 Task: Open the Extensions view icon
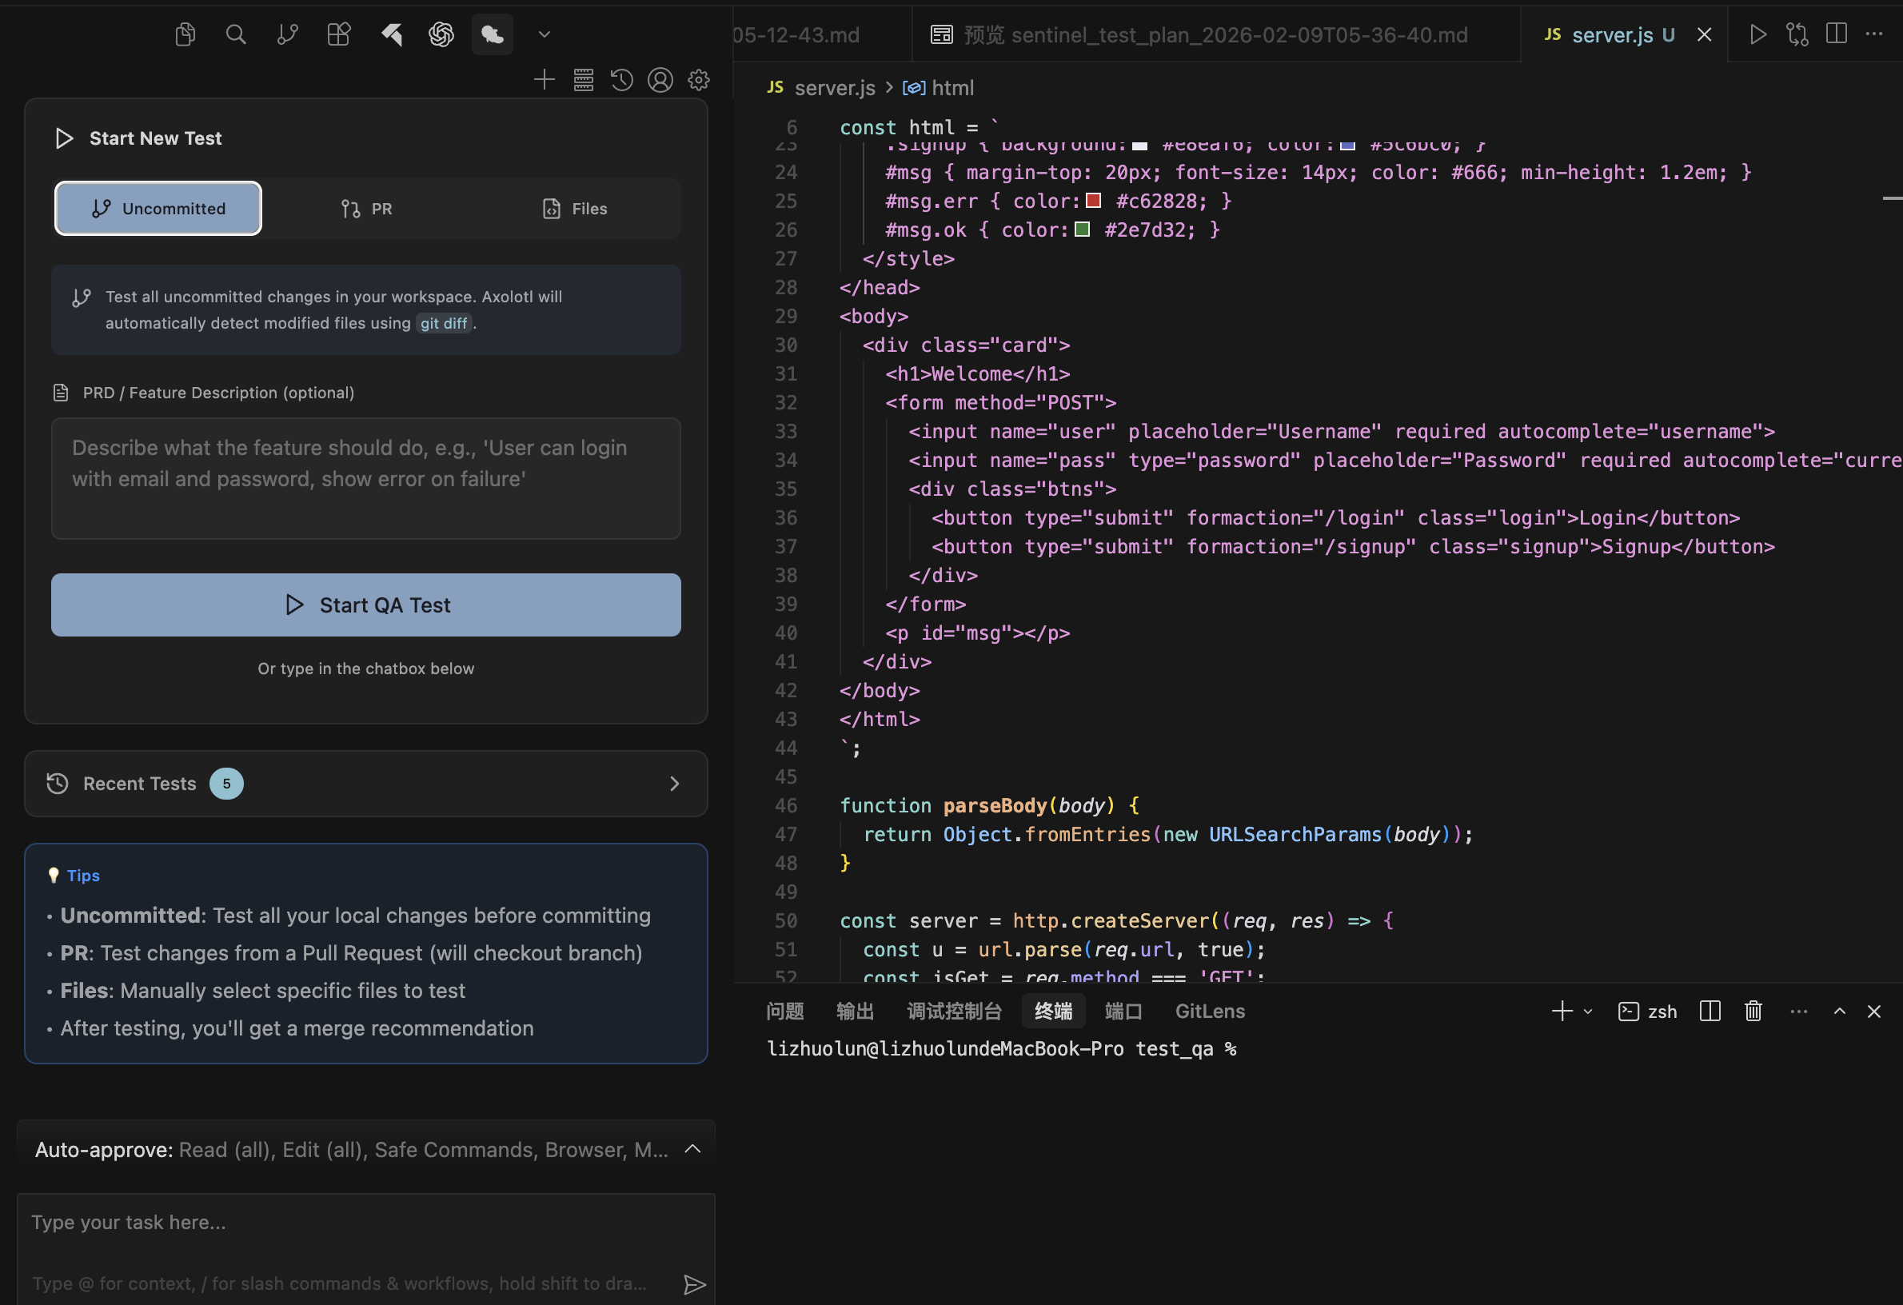point(339,34)
